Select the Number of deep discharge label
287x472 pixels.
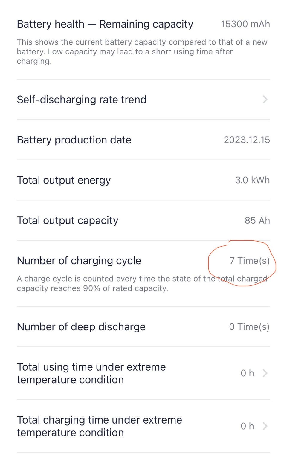pos(81,327)
